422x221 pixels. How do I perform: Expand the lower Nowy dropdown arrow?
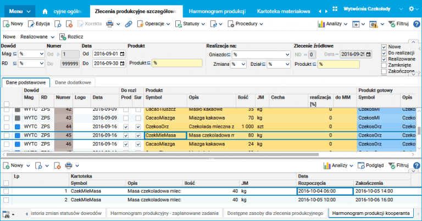(28, 166)
